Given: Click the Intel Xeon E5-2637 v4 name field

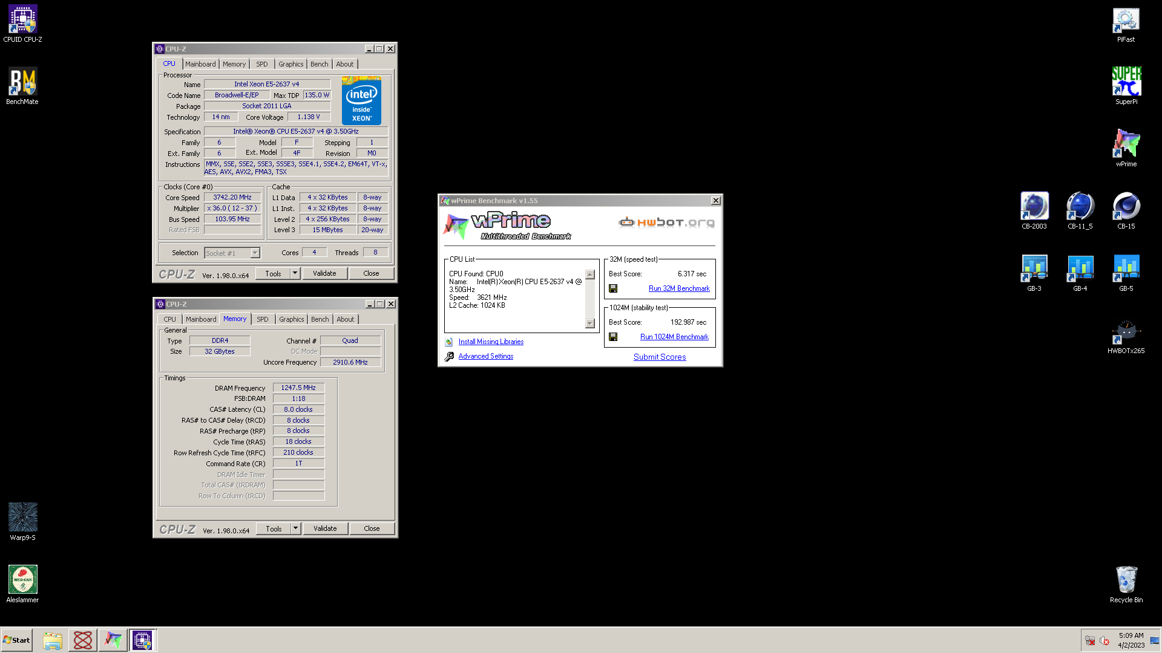Looking at the screenshot, I should [x=267, y=85].
